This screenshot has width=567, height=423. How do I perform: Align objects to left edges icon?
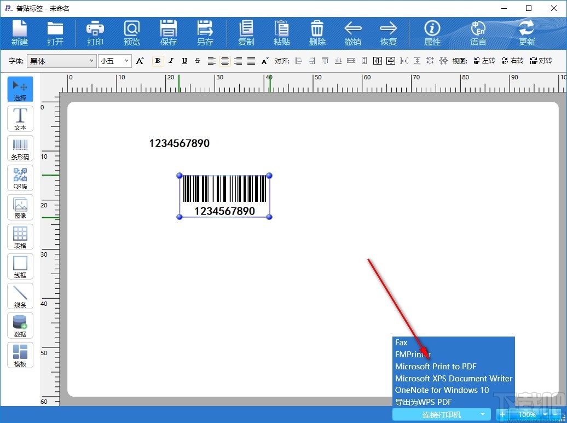299,61
